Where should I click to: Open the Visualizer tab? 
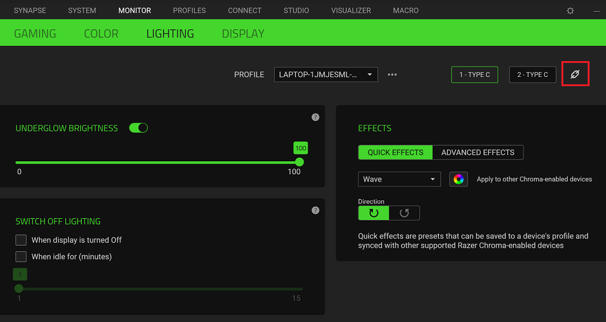pos(351,10)
